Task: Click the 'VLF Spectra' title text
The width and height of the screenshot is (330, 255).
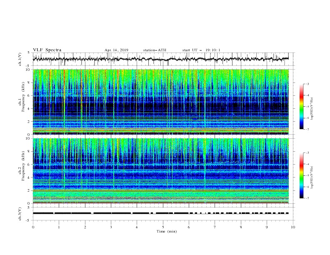Action: 47,50
